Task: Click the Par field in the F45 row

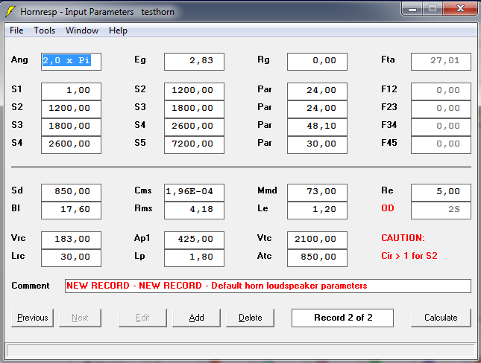Action: click(317, 145)
